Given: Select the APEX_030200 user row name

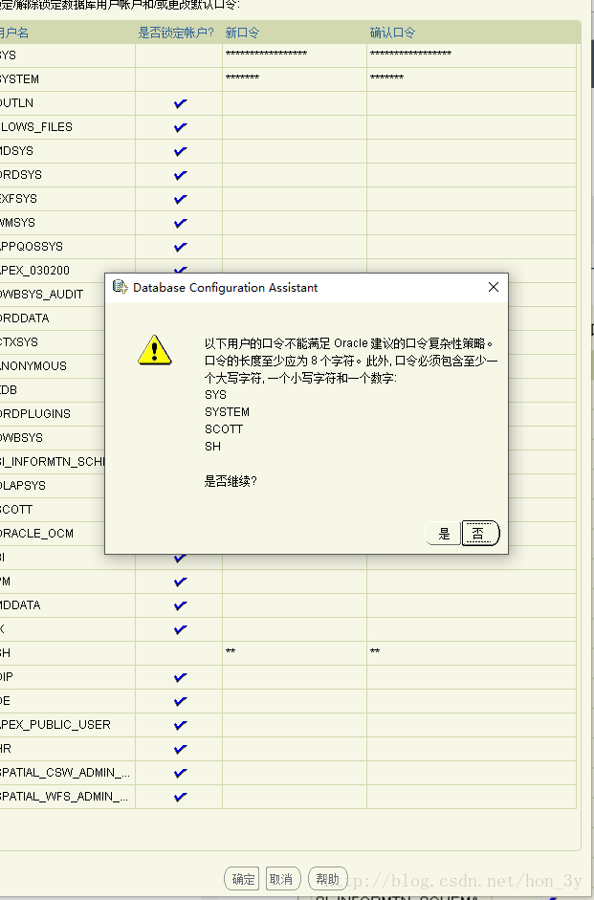Looking at the screenshot, I should point(35,271).
